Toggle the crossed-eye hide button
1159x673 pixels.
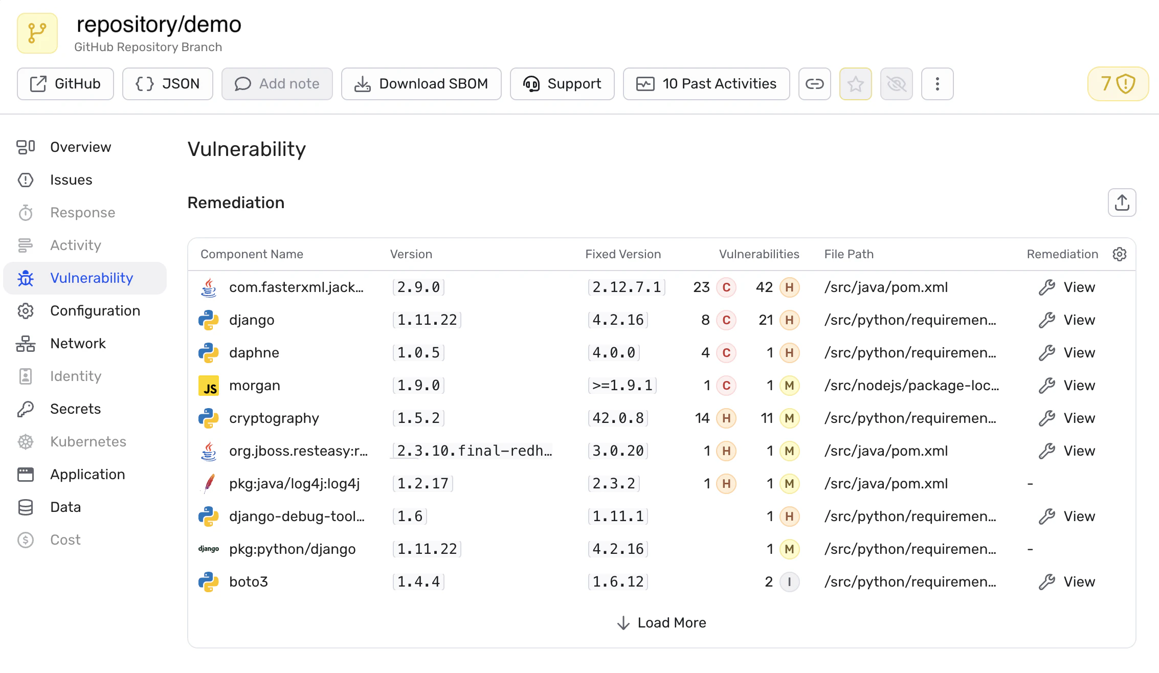click(x=897, y=84)
